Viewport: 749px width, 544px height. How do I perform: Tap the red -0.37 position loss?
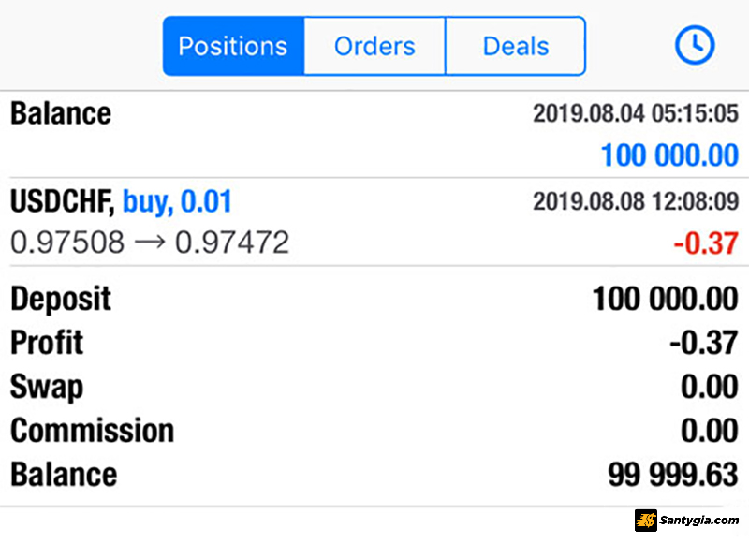706,243
